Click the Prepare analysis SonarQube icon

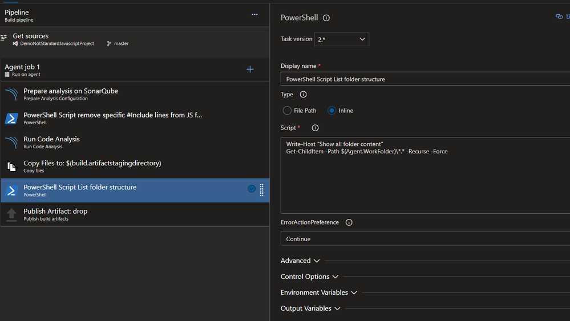click(11, 95)
